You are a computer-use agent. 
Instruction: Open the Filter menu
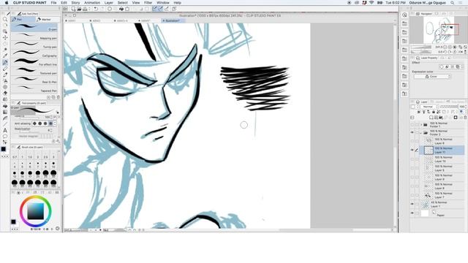[148, 3]
